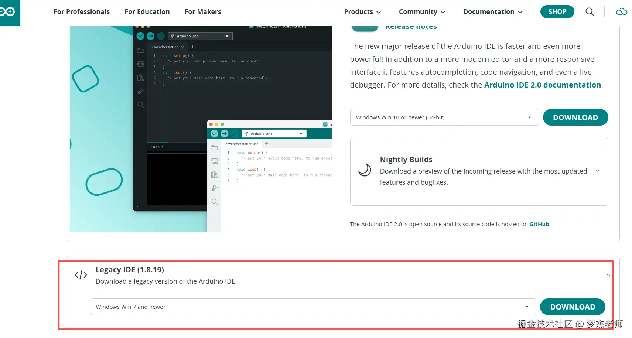Click the "Download a preview of the incoming release" text
This screenshot has height=338, width=632.
tap(484, 177)
